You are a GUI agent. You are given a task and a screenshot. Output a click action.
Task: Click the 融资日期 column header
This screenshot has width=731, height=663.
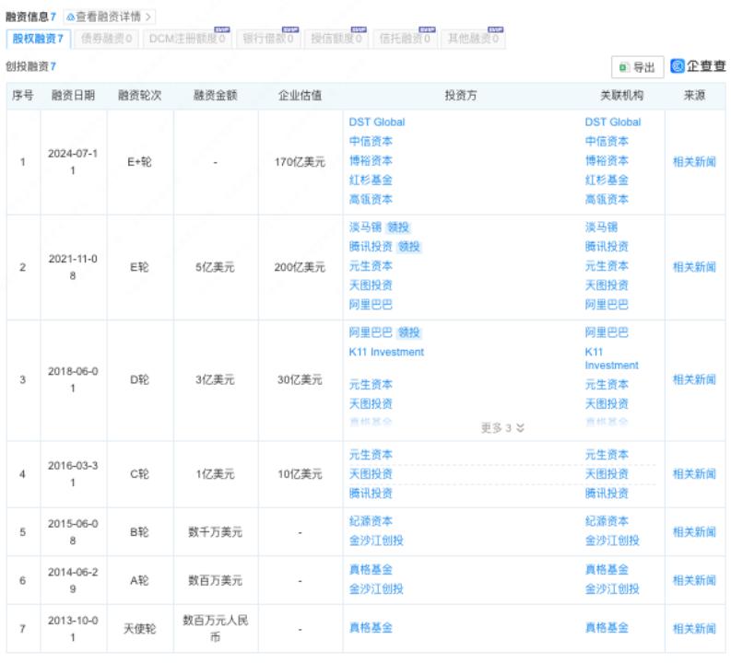pyautogui.click(x=73, y=96)
